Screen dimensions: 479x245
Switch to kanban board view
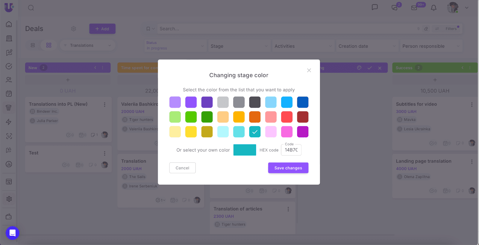[x=49, y=45]
